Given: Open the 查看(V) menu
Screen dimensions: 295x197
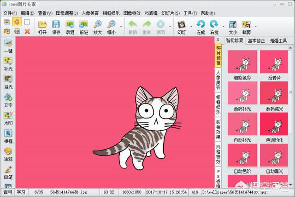Looking at the screenshot, I should click(45, 13).
